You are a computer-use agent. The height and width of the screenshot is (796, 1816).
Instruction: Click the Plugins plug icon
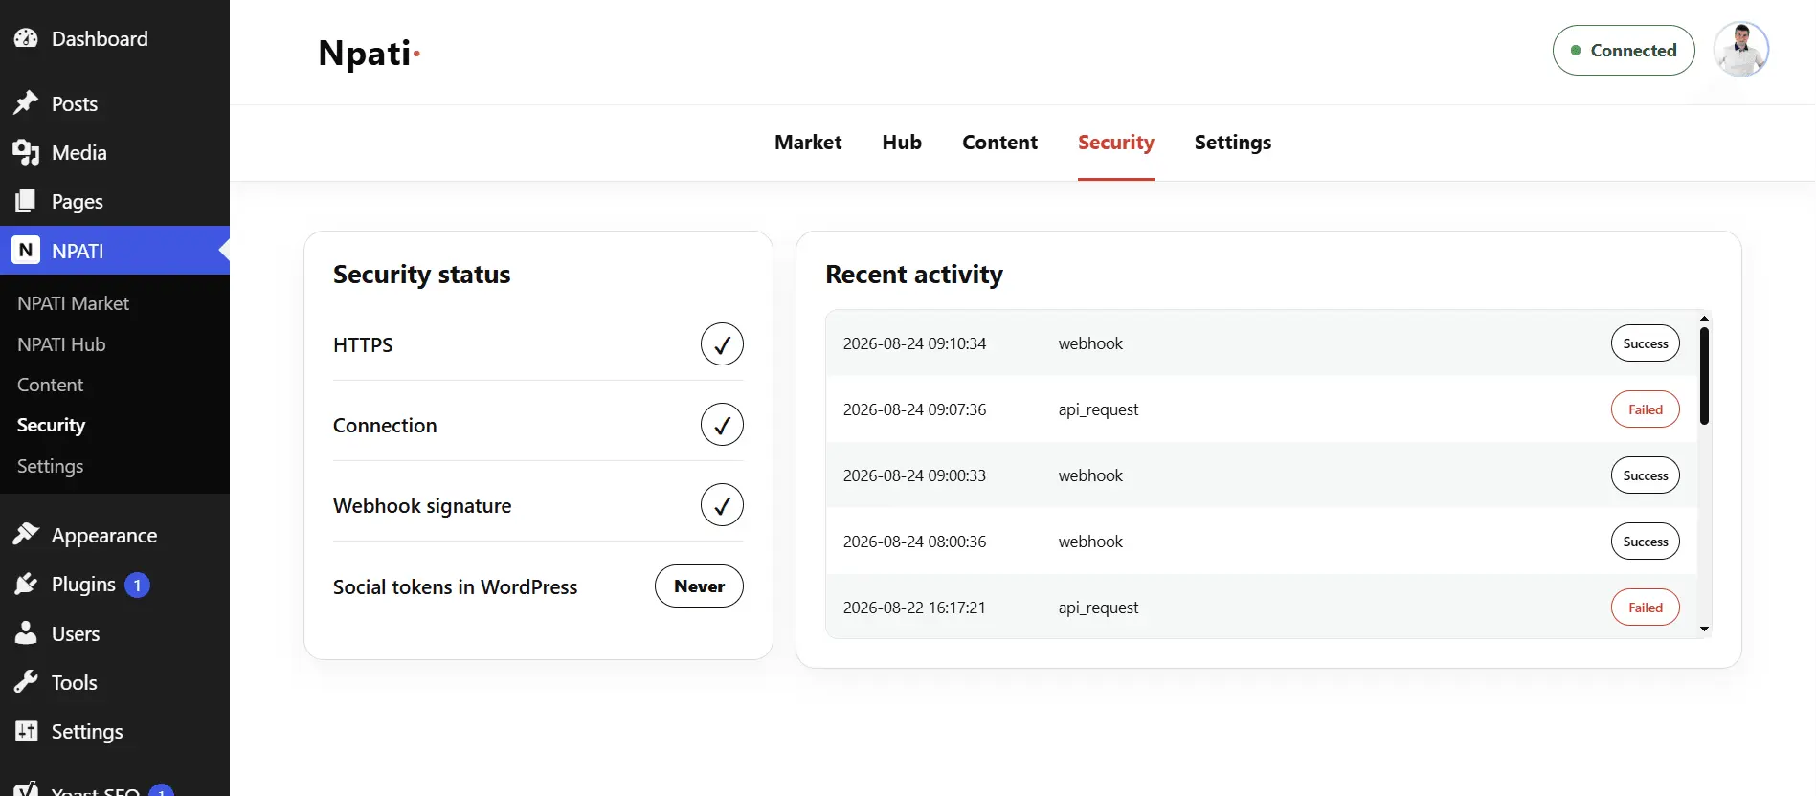[26, 584]
